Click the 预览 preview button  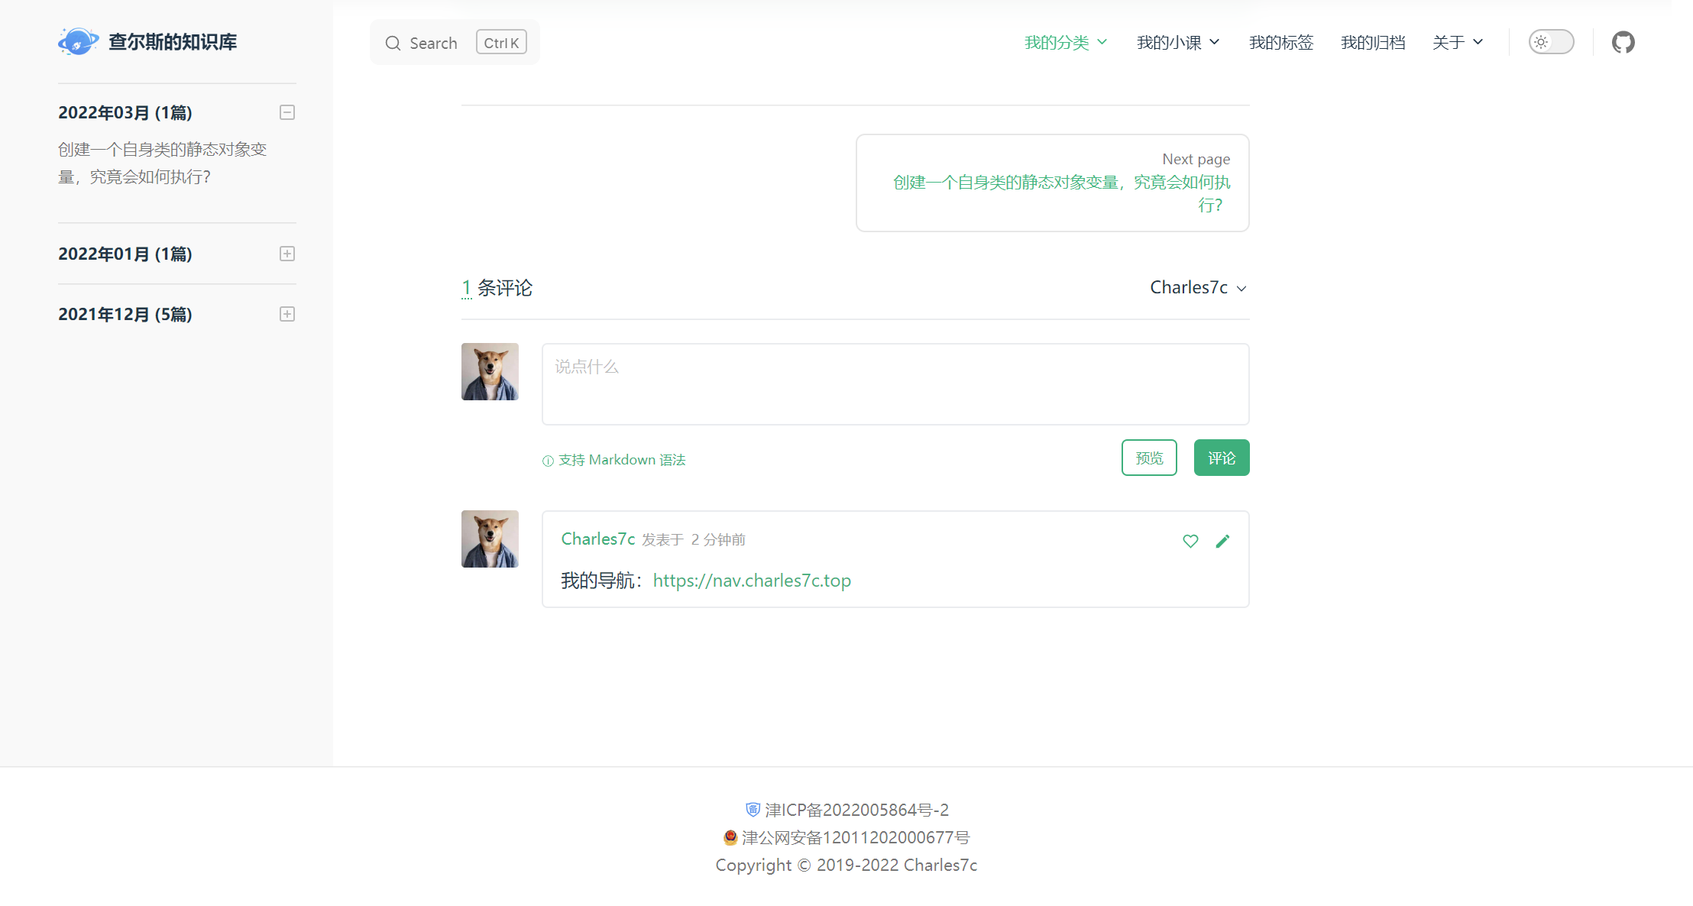pyautogui.click(x=1149, y=458)
